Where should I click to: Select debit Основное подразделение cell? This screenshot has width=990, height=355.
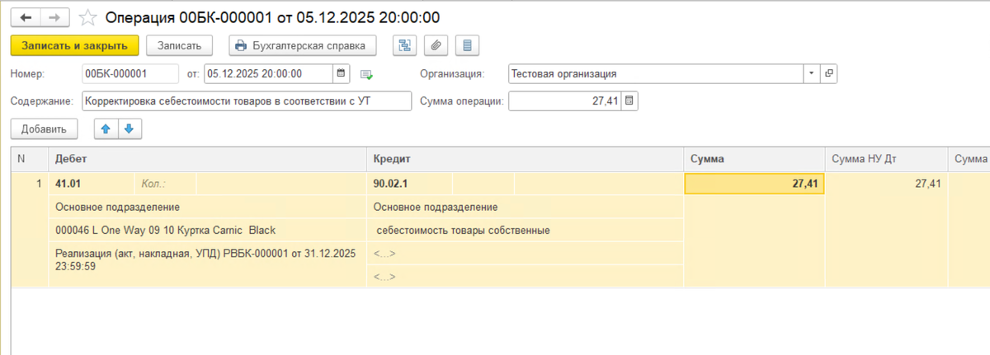pyautogui.click(x=208, y=207)
